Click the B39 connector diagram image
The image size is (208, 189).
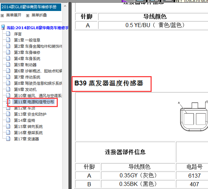pyautogui.click(x=194, y=117)
